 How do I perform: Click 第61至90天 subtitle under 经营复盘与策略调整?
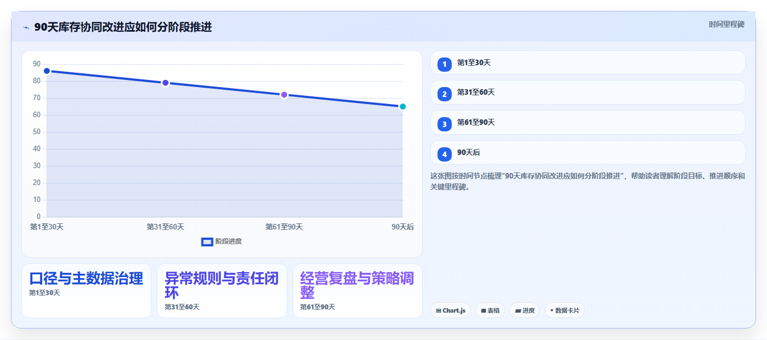(x=317, y=307)
